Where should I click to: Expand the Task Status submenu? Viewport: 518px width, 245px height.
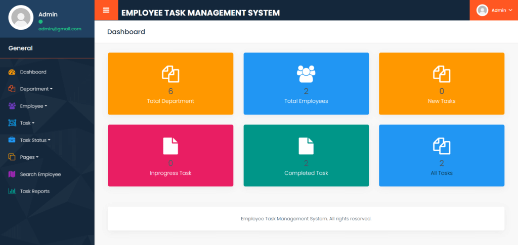click(x=35, y=140)
